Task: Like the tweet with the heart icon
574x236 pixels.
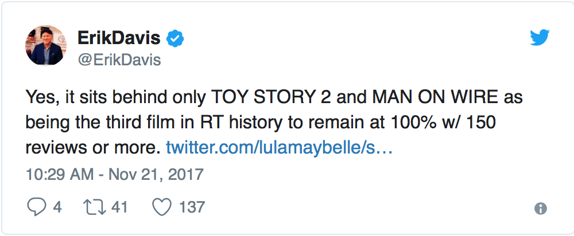Action: pyautogui.click(x=162, y=207)
